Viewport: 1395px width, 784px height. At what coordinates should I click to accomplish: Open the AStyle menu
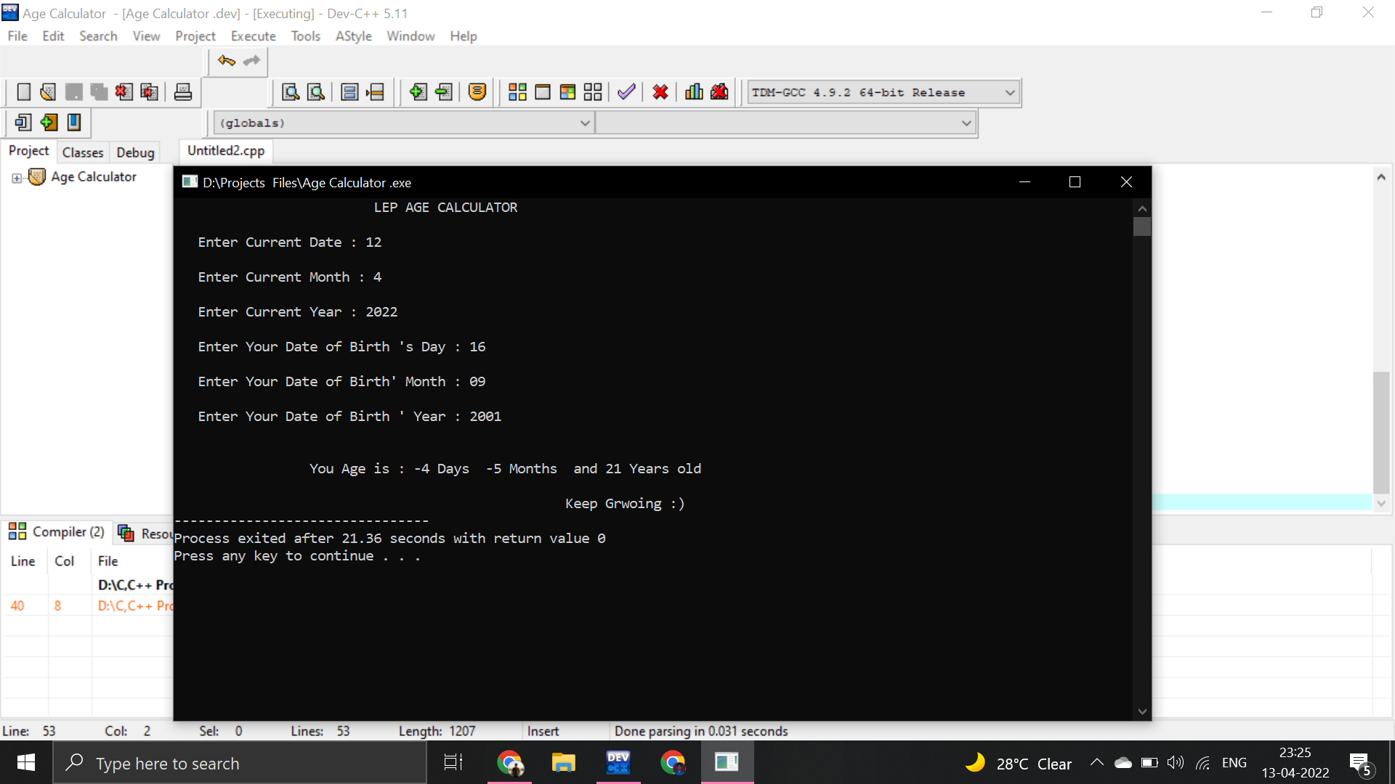(354, 36)
